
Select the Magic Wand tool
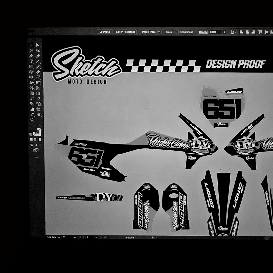tap(31, 51)
